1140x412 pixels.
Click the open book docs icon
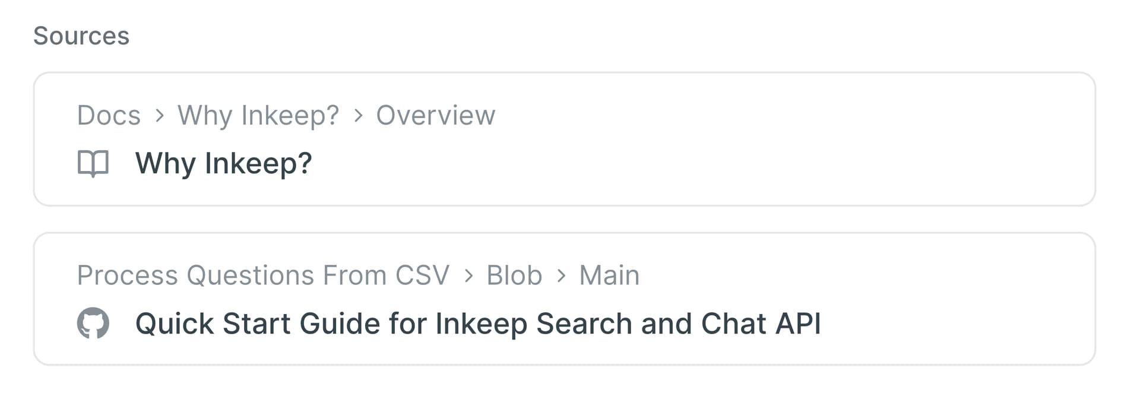click(x=93, y=163)
